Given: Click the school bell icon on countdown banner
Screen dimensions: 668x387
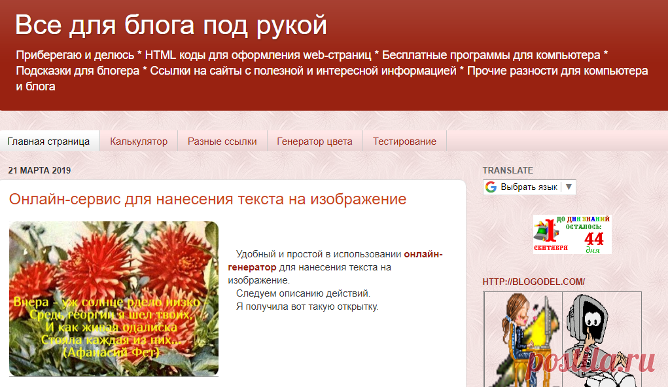Looking at the screenshot, I should (x=542, y=233).
